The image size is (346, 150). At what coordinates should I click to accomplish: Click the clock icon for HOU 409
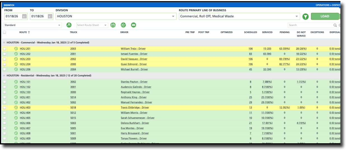16,138
